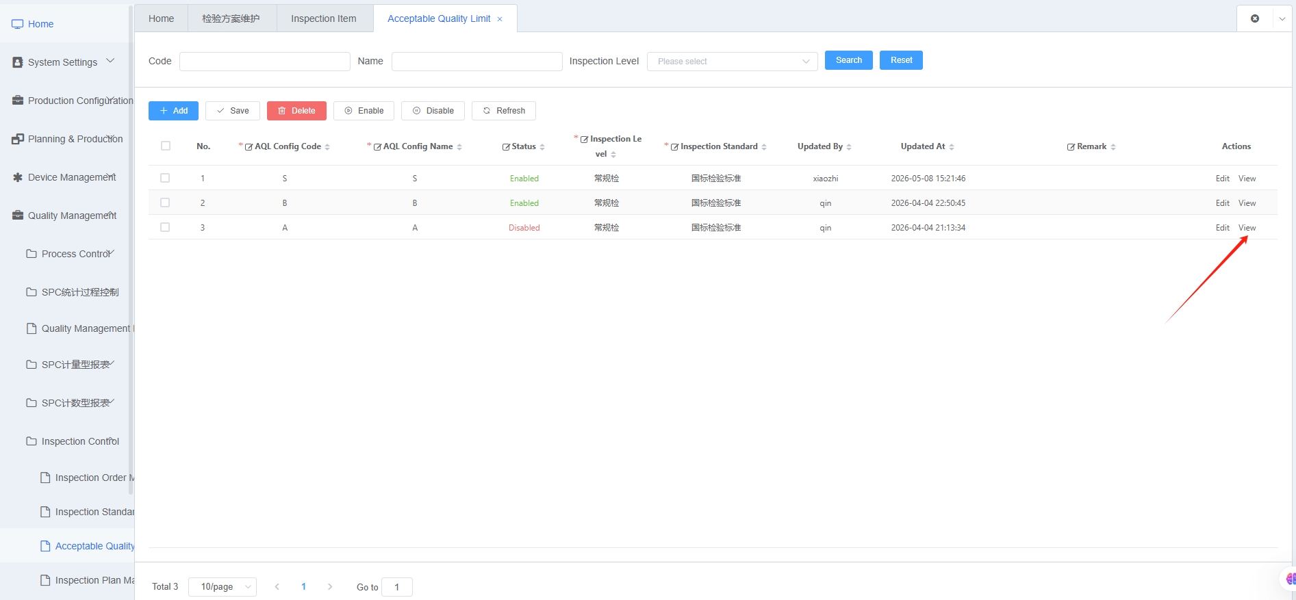
Task: Click the Quality Management briefcase icon
Action: (x=18, y=216)
